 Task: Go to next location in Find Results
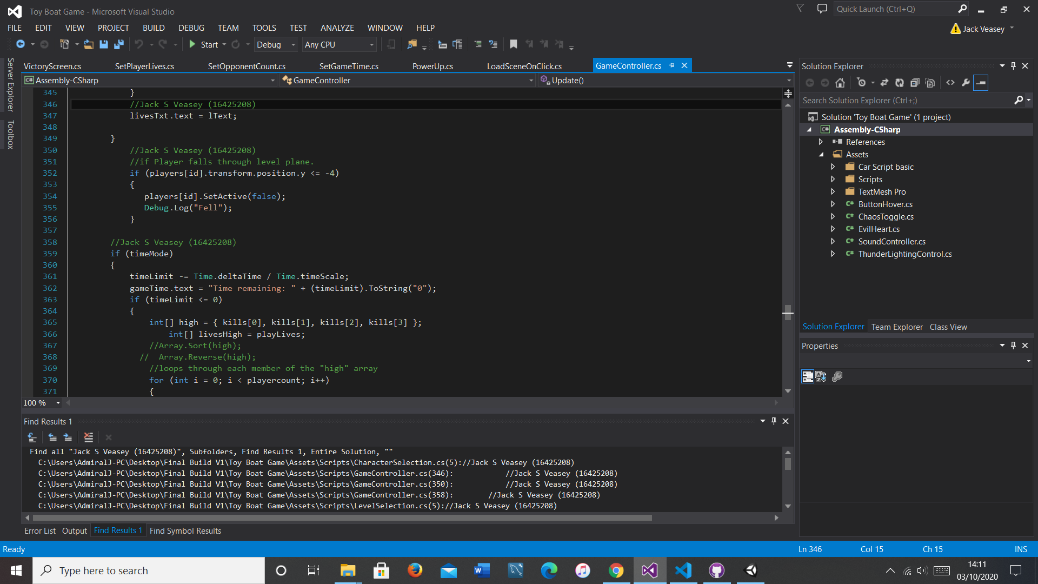click(x=68, y=437)
